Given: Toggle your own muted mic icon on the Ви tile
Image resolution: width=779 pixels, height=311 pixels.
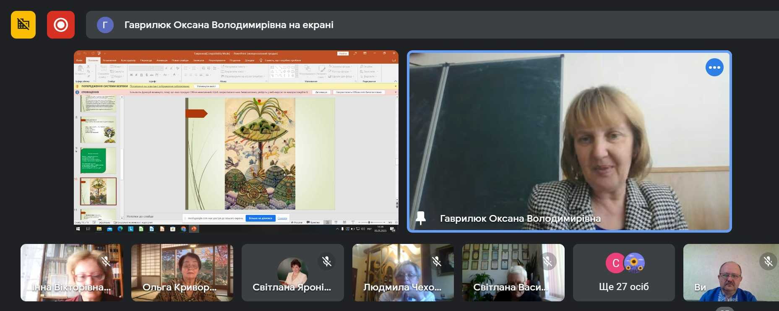Looking at the screenshot, I should (768, 262).
